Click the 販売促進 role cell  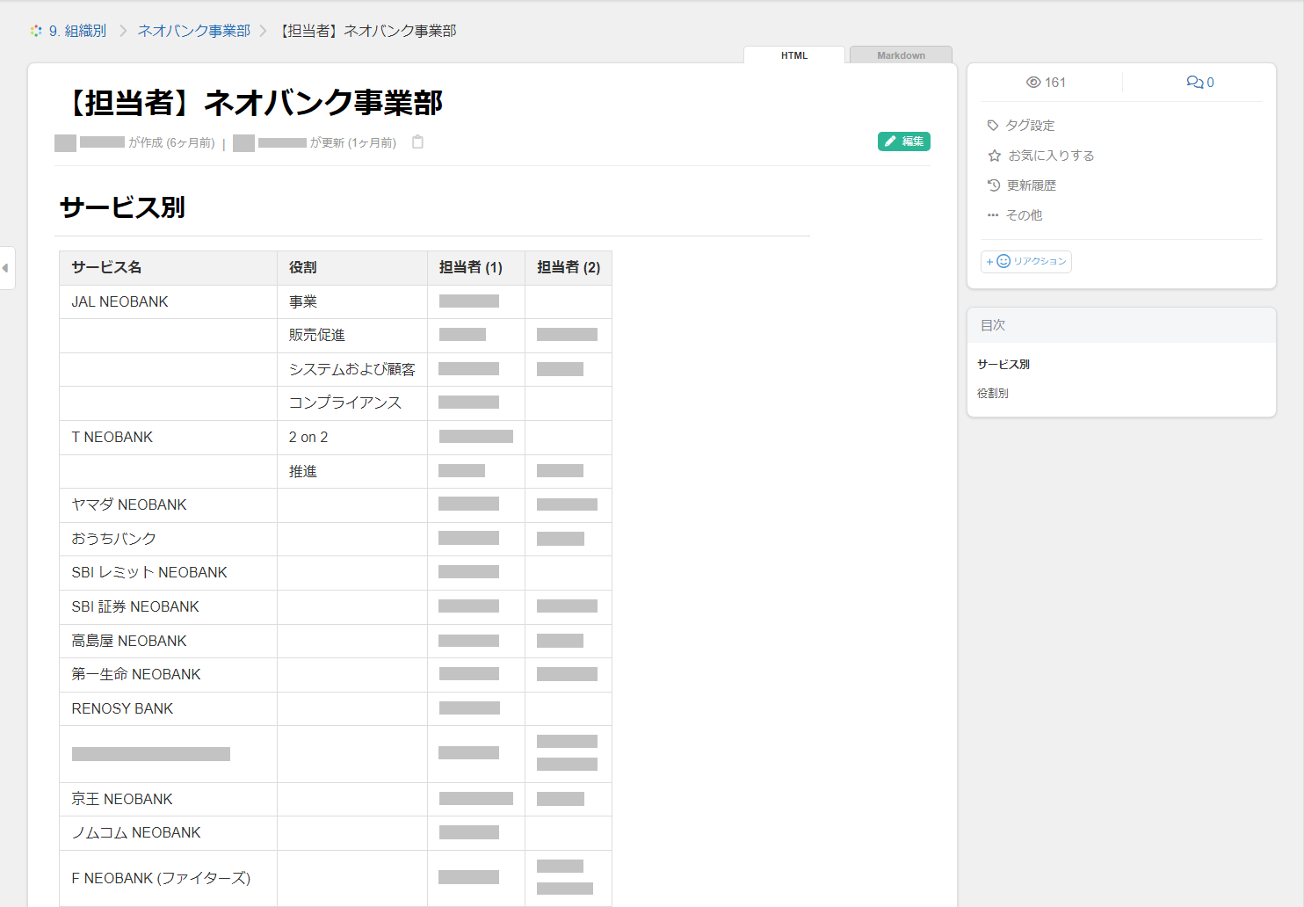[x=352, y=336]
